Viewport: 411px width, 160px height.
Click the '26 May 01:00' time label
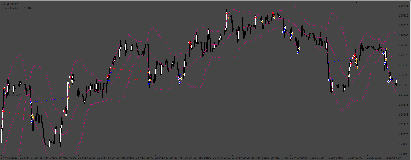click(203, 158)
